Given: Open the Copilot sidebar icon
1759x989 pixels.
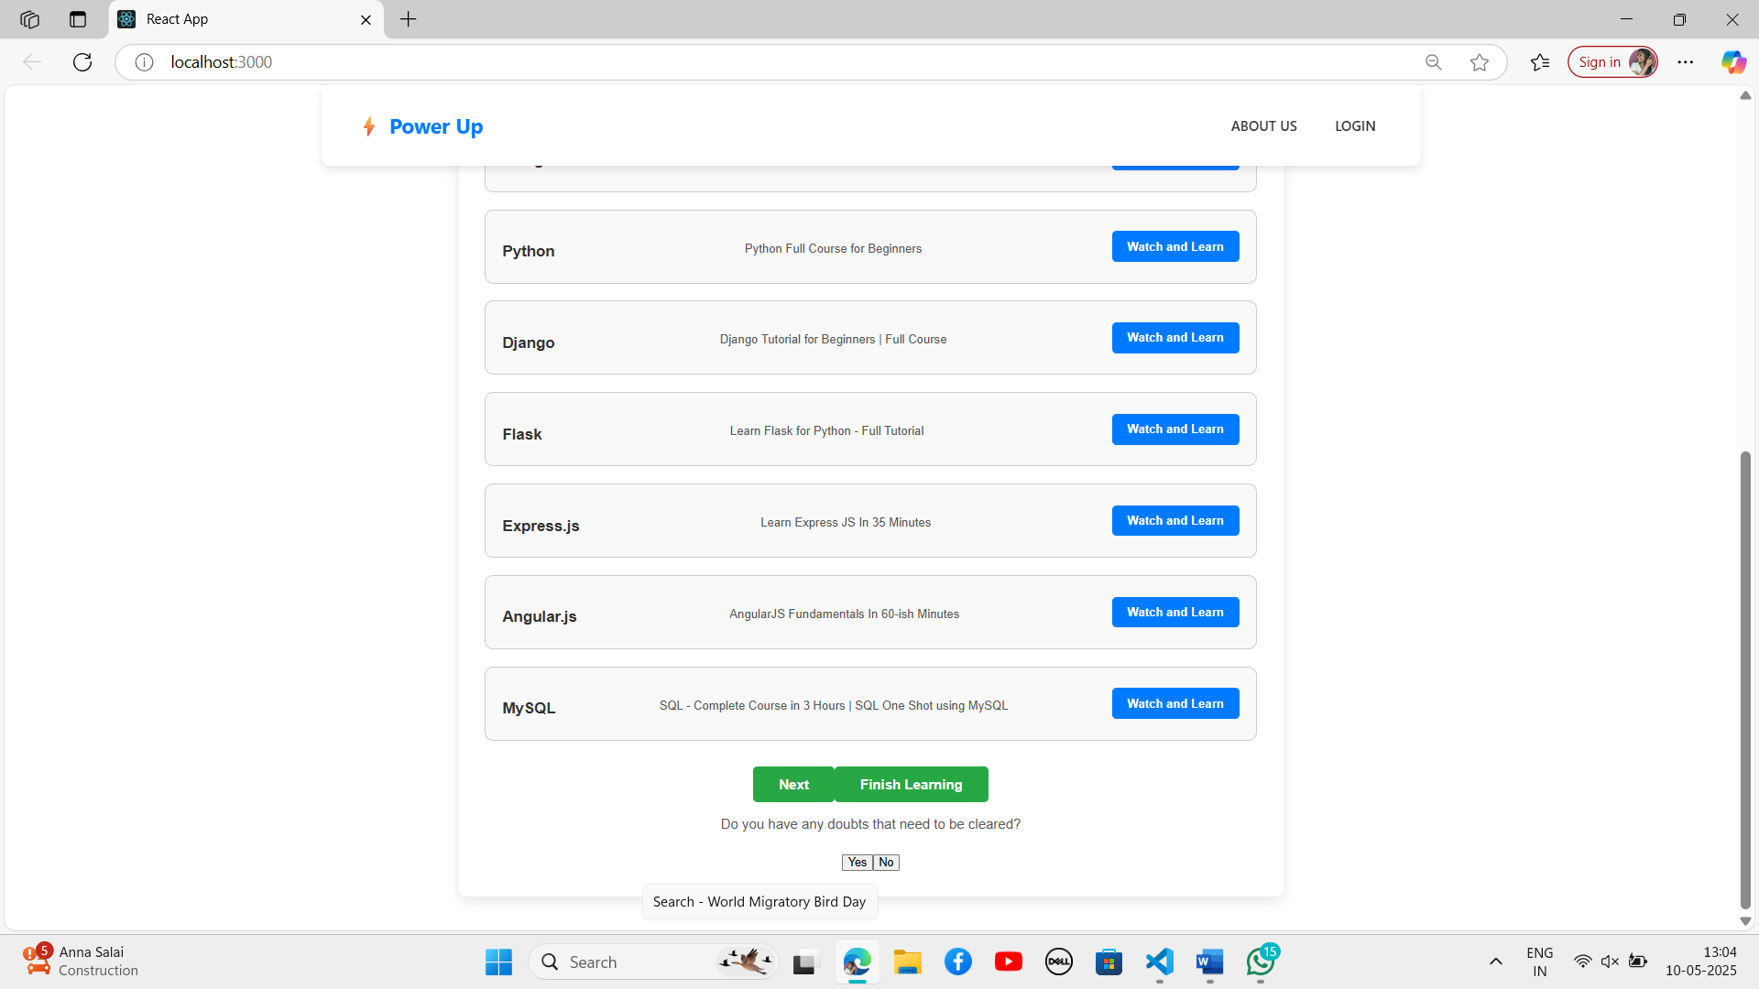Looking at the screenshot, I should click(x=1732, y=62).
